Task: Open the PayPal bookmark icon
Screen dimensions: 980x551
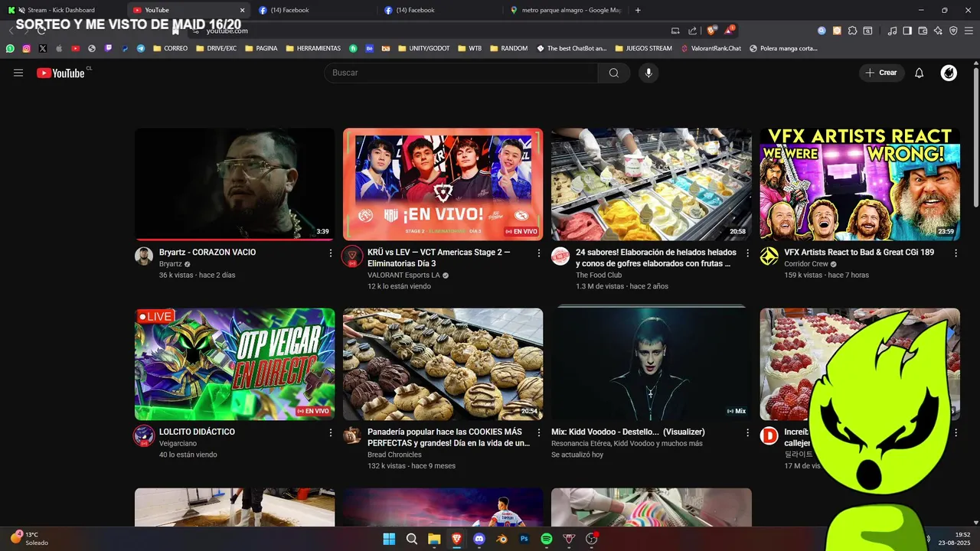Action: coord(125,48)
